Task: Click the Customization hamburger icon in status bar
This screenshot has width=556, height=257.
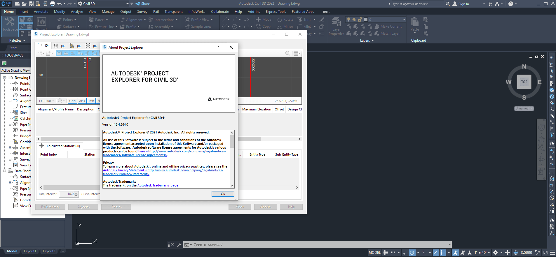Action: (552, 253)
